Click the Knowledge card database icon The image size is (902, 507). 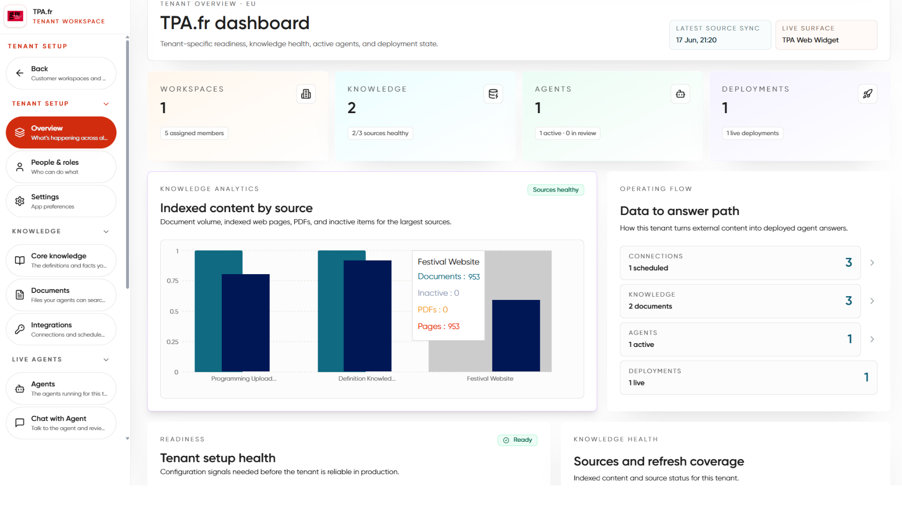[493, 94]
